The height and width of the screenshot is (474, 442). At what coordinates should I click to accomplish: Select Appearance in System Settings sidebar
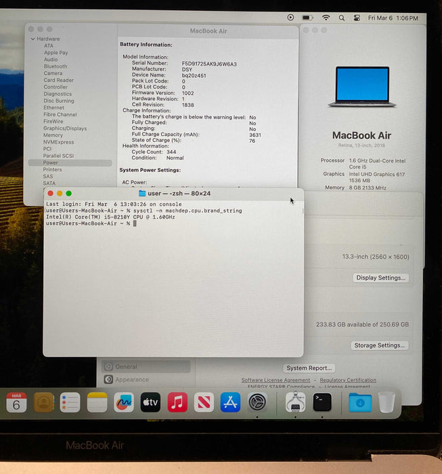[x=146, y=380]
